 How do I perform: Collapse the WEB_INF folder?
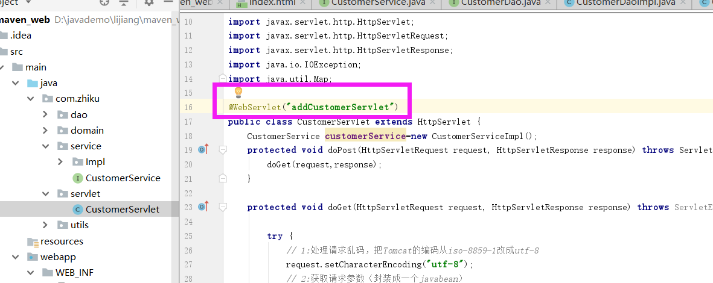pos(31,273)
